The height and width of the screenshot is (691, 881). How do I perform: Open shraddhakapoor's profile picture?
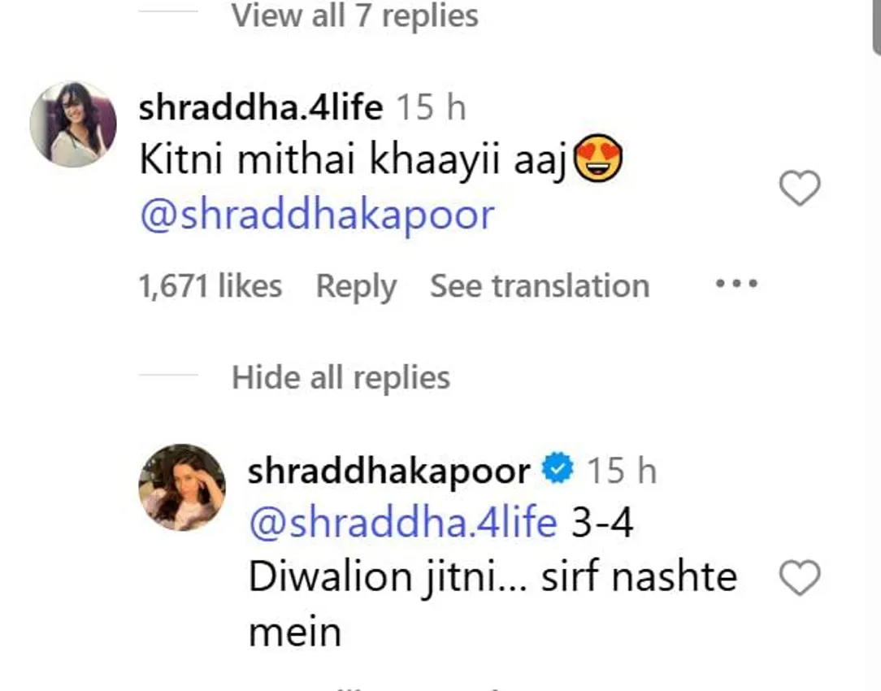(182, 487)
